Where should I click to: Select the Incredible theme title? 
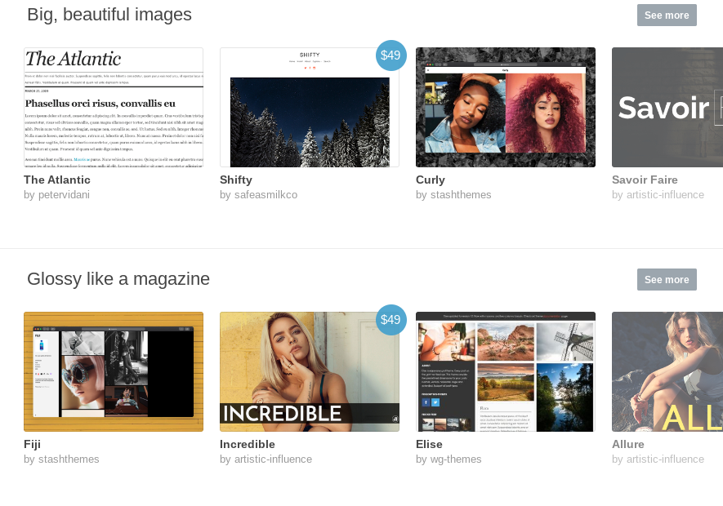coord(248,444)
